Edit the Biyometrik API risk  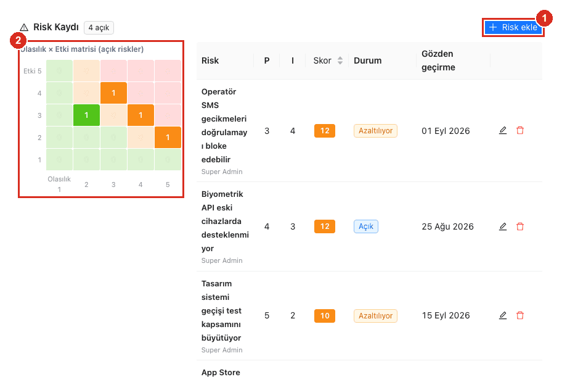click(x=503, y=226)
